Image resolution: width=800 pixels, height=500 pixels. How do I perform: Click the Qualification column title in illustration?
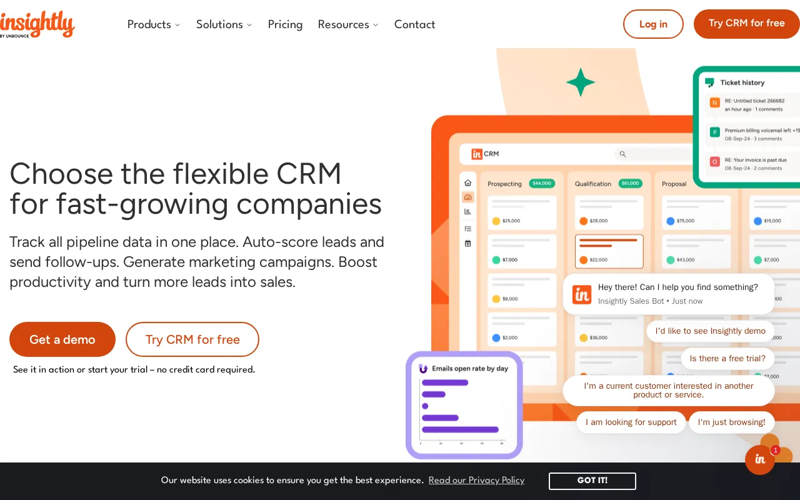click(593, 184)
